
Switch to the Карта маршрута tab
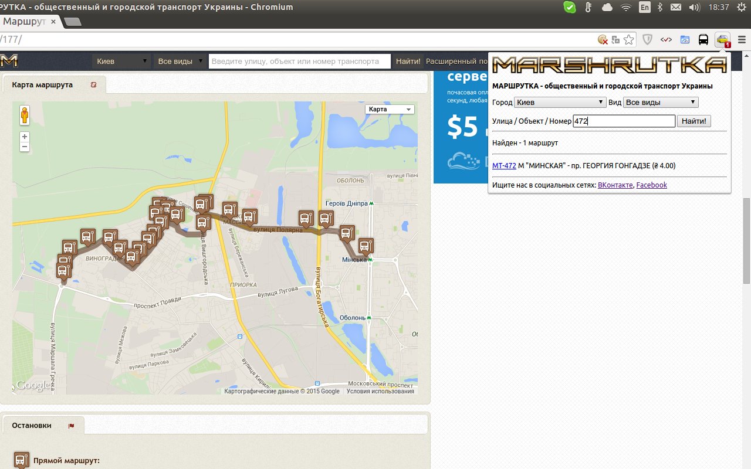[54, 85]
